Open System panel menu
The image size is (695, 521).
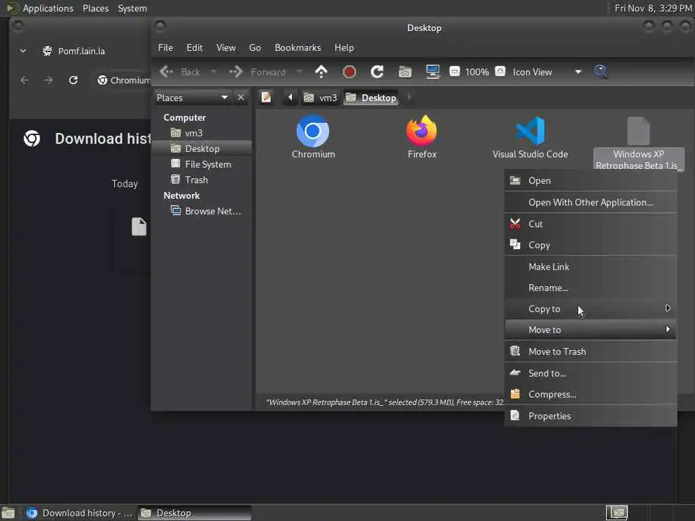click(132, 8)
